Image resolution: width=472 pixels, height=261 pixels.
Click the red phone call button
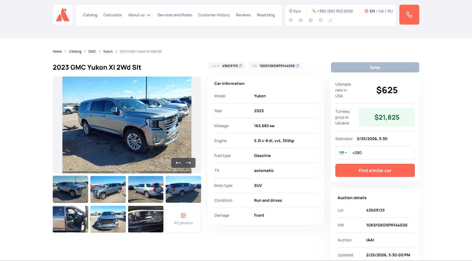click(x=409, y=15)
